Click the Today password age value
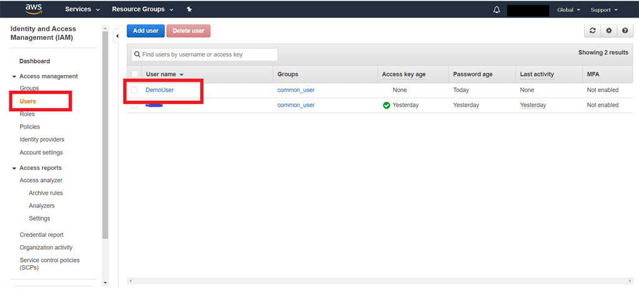The image size is (639, 289). click(x=461, y=90)
